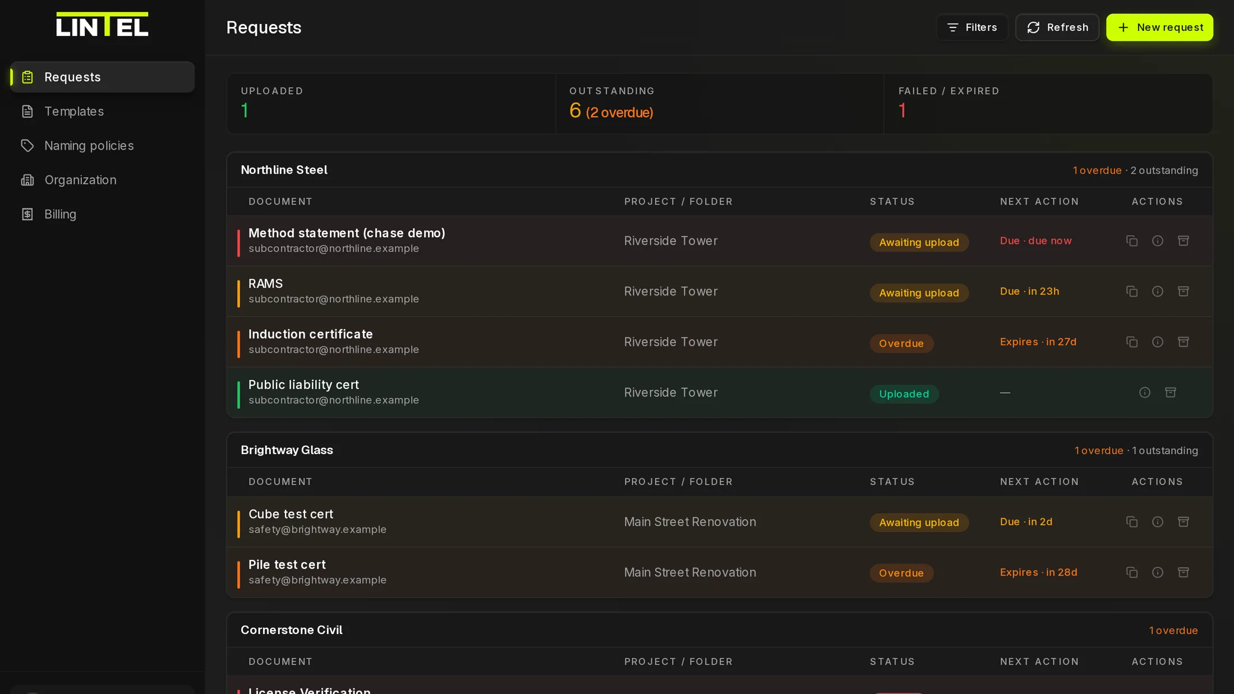Viewport: 1234px width, 694px height.
Task: Click Awaiting upload badge on RAMS row
Action: [x=919, y=293]
